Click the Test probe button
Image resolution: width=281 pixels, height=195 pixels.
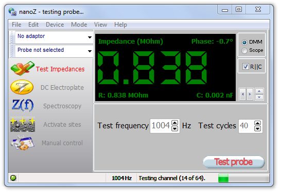(x=234, y=162)
